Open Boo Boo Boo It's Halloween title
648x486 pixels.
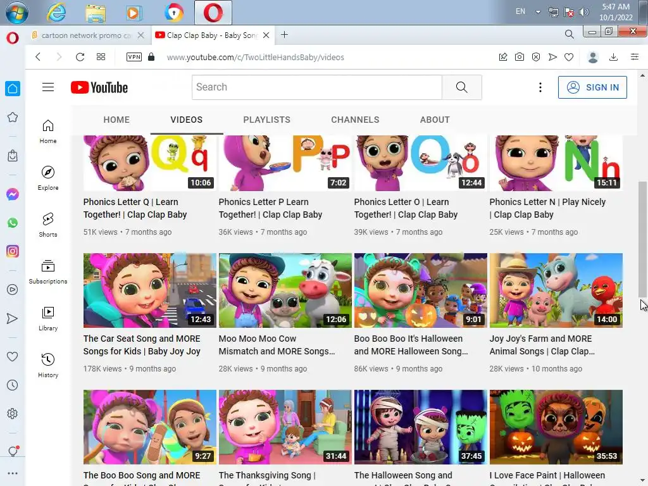[411, 345]
